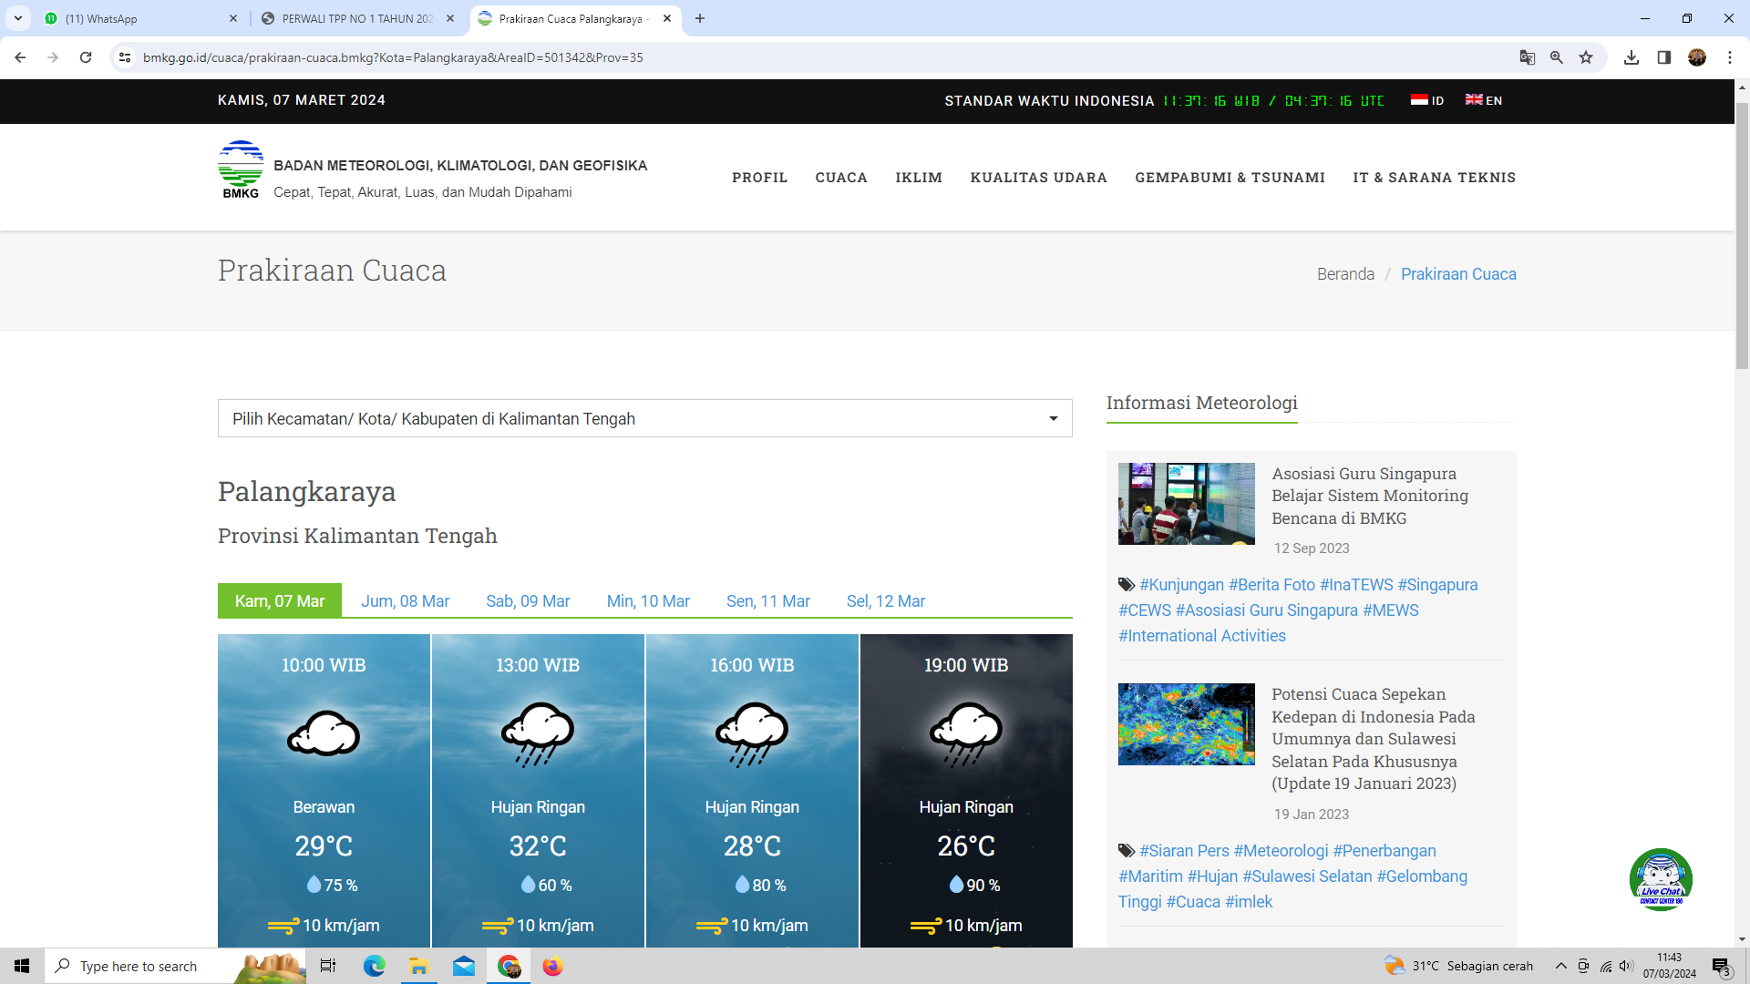The width and height of the screenshot is (1750, 984).
Task: Click the Windows Start button
Action: click(x=22, y=966)
